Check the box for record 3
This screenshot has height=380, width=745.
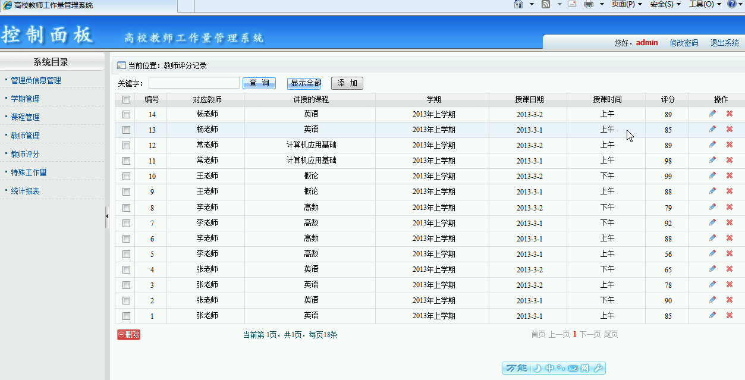(126, 285)
